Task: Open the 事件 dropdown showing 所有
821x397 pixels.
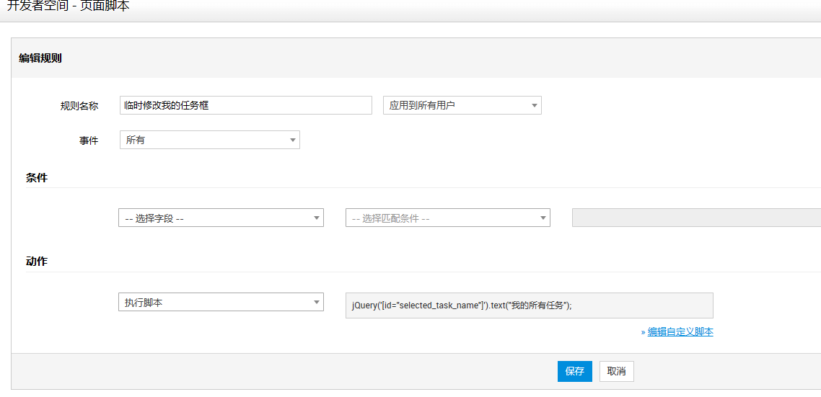Action: pyautogui.click(x=210, y=140)
